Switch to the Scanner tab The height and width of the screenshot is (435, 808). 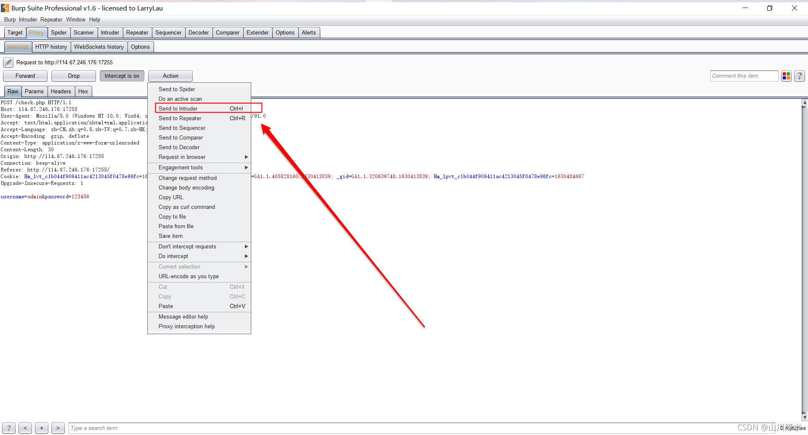[x=84, y=33]
